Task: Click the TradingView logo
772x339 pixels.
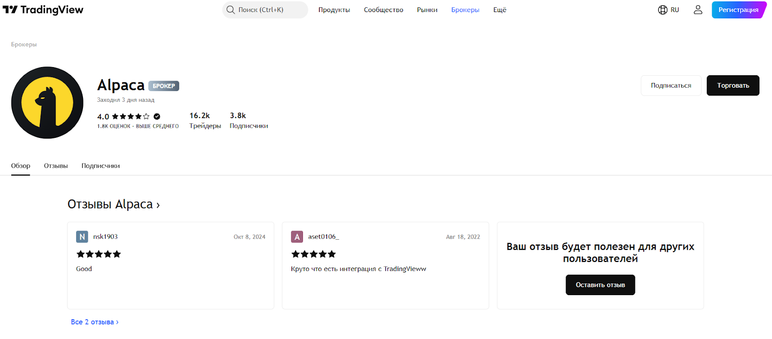Action: 43,10
